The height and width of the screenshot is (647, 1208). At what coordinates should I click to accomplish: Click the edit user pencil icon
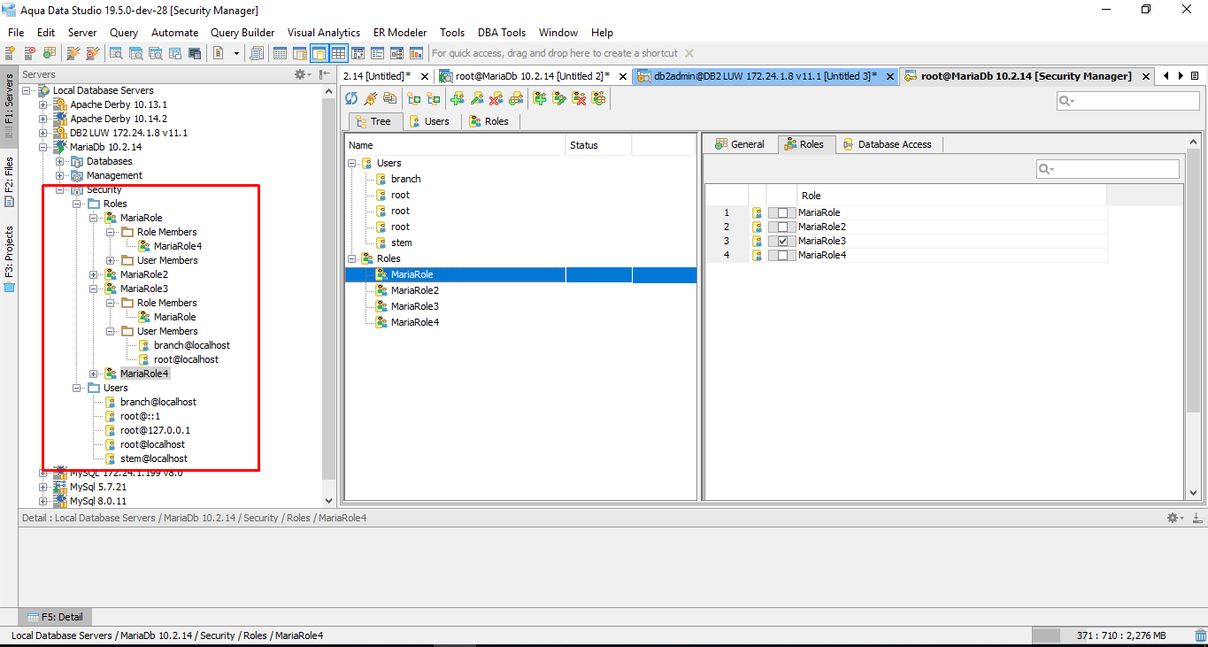point(476,98)
